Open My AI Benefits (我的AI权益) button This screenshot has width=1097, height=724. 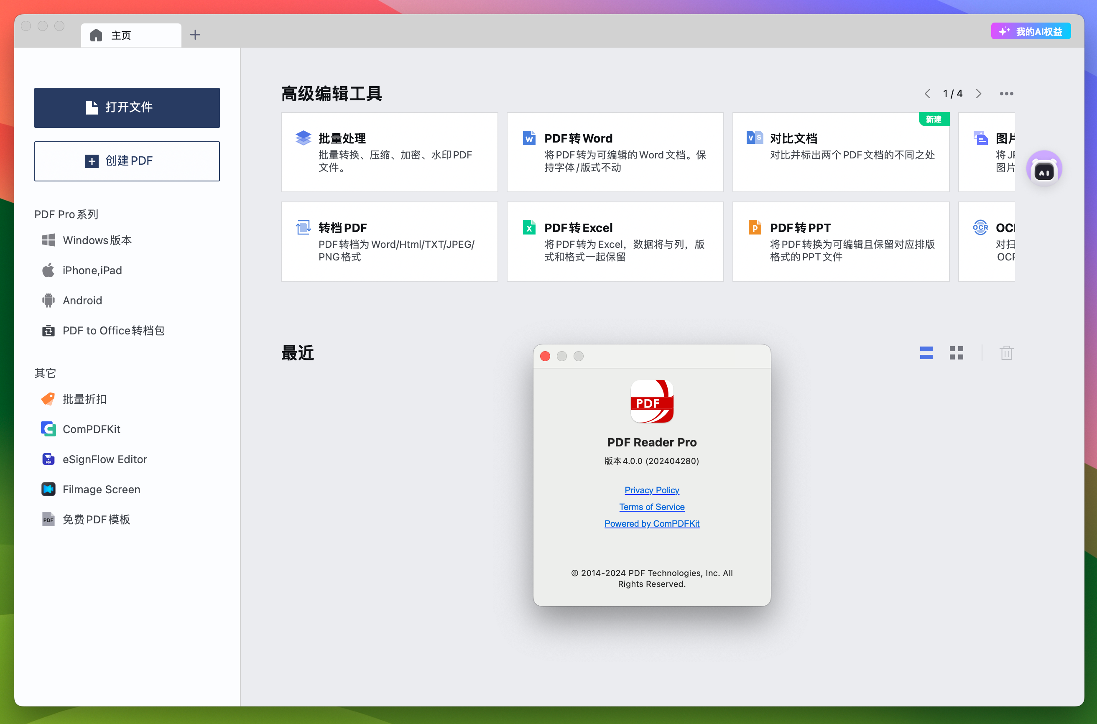(1031, 31)
